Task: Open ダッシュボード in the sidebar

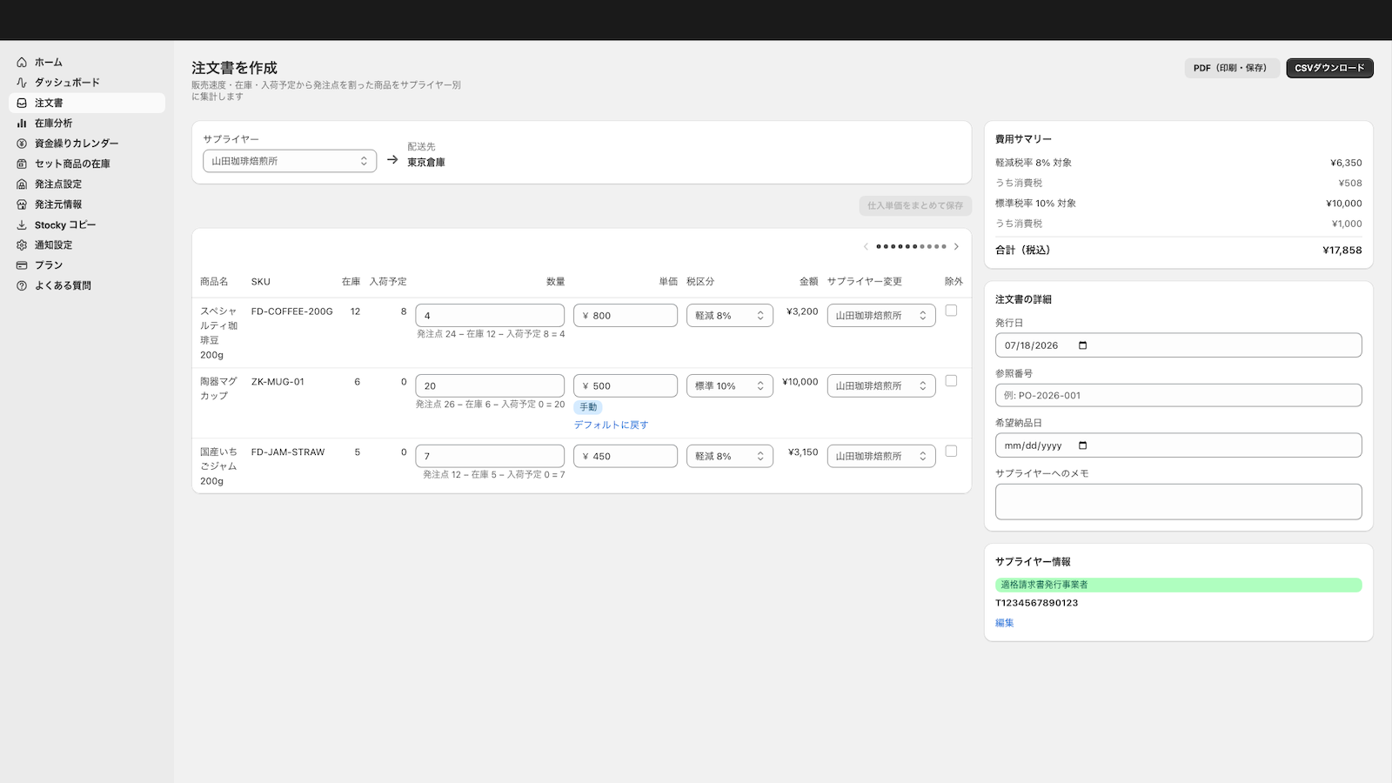Action: coord(87,83)
